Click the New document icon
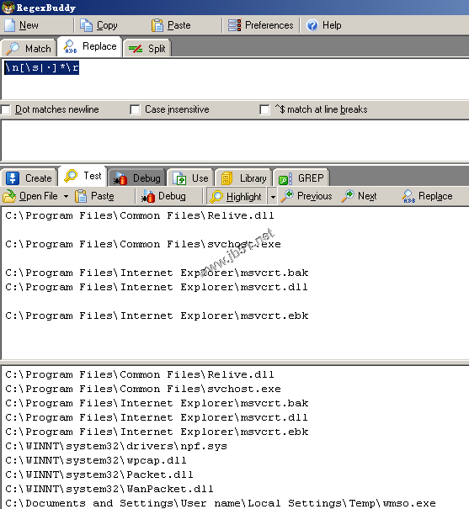The image size is (469, 509). point(10,25)
